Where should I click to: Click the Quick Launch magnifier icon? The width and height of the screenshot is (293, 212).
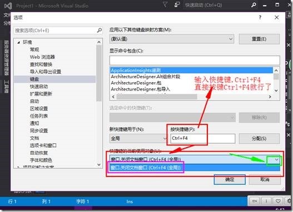[x=254, y=5]
